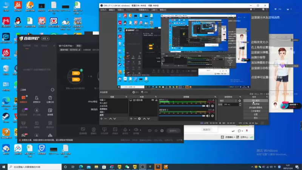Open settings gear for first mixer channel
This screenshot has height=170, width=302.
pyautogui.click(x=213, y=106)
